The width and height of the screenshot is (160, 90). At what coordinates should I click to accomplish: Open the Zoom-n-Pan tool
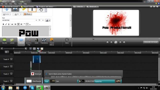coord(29,42)
